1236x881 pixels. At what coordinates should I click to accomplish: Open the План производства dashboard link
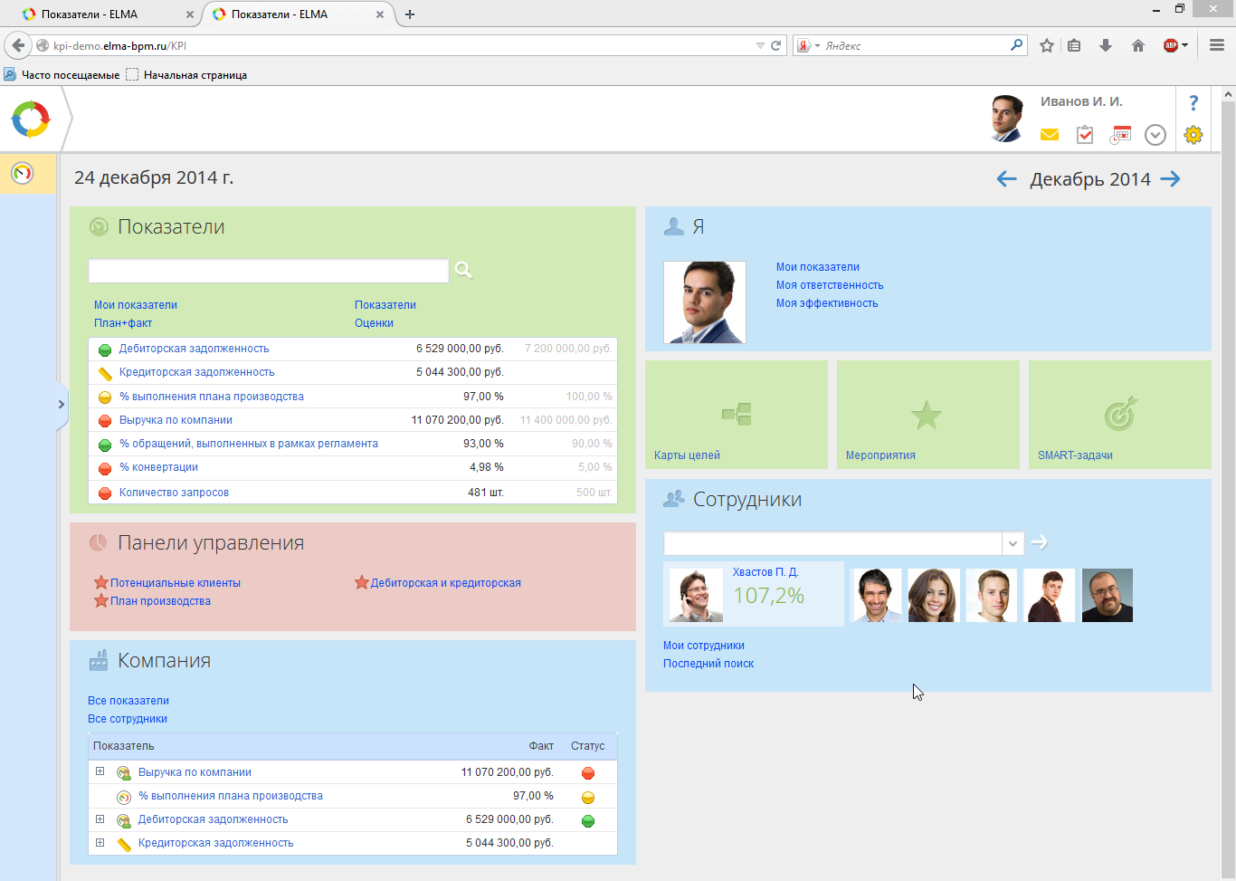[160, 601]
